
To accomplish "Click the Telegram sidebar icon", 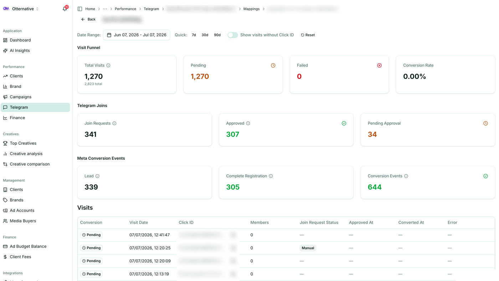I will tap(5, 107).
